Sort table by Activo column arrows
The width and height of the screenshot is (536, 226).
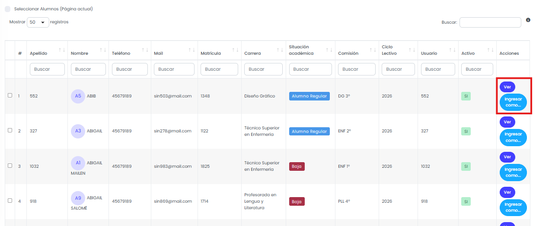point(491,50)
